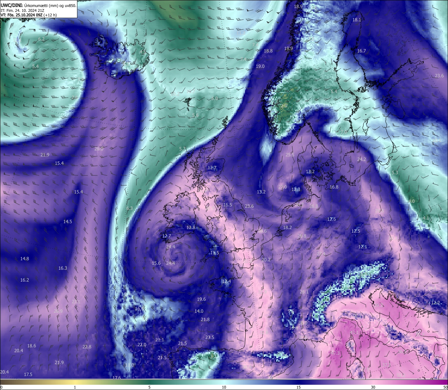Click the 18.6 value on the map
This screenshot has height=390, width=448.
pyautogui.click(x=31, y=346)
